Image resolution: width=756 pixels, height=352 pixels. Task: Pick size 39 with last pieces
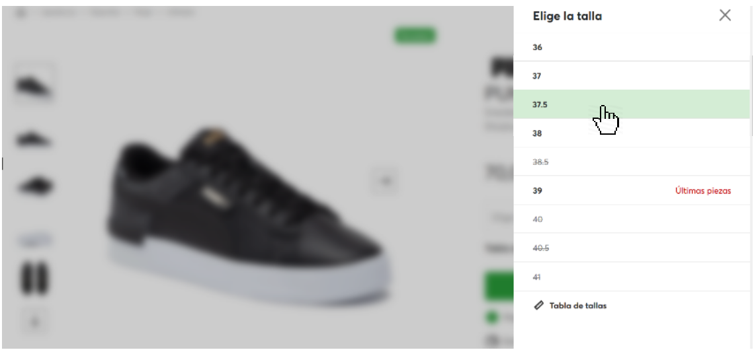pos(632,190)
